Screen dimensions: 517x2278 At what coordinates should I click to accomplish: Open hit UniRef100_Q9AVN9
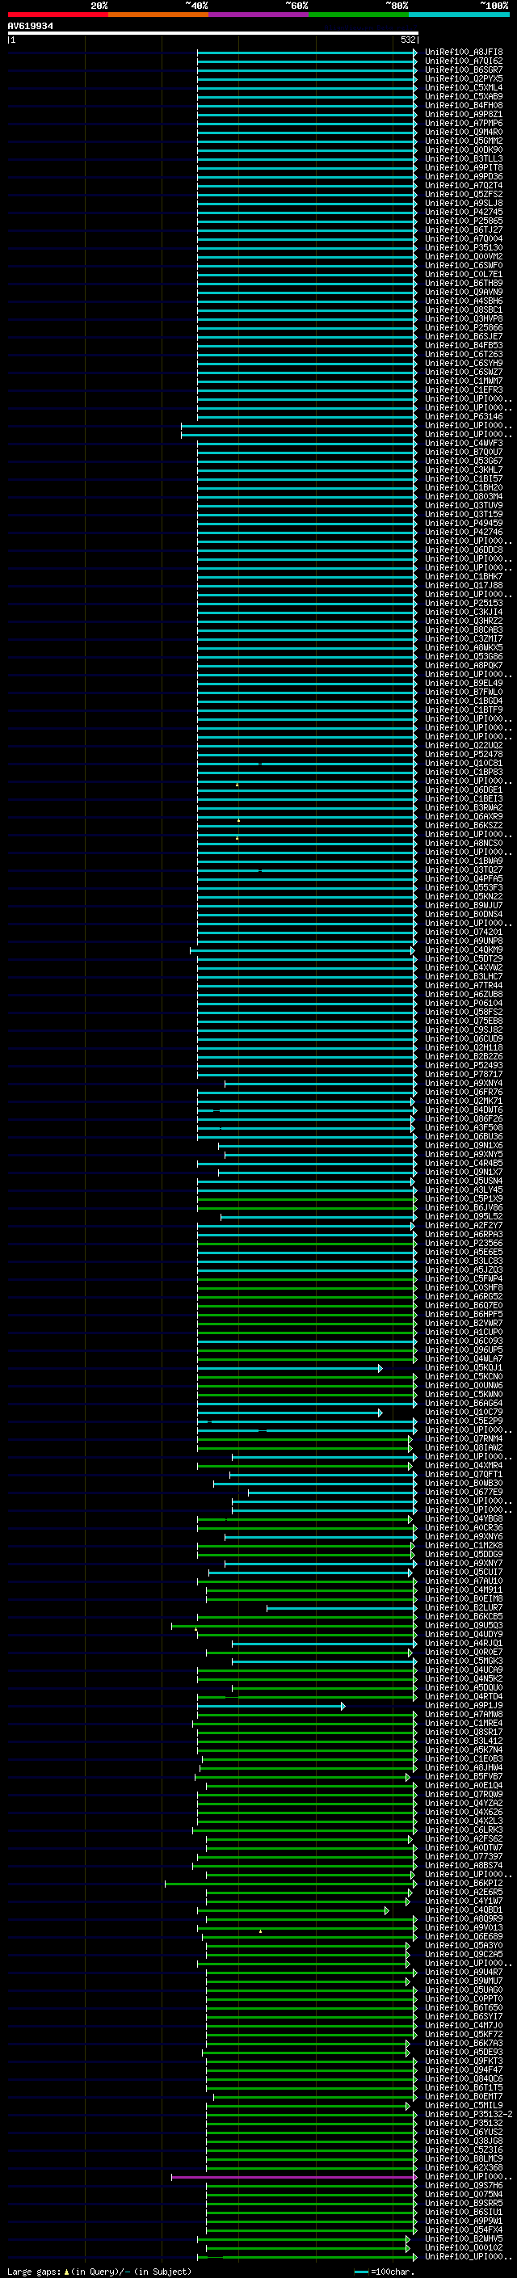pyautogui.click(x=464, y=292)
